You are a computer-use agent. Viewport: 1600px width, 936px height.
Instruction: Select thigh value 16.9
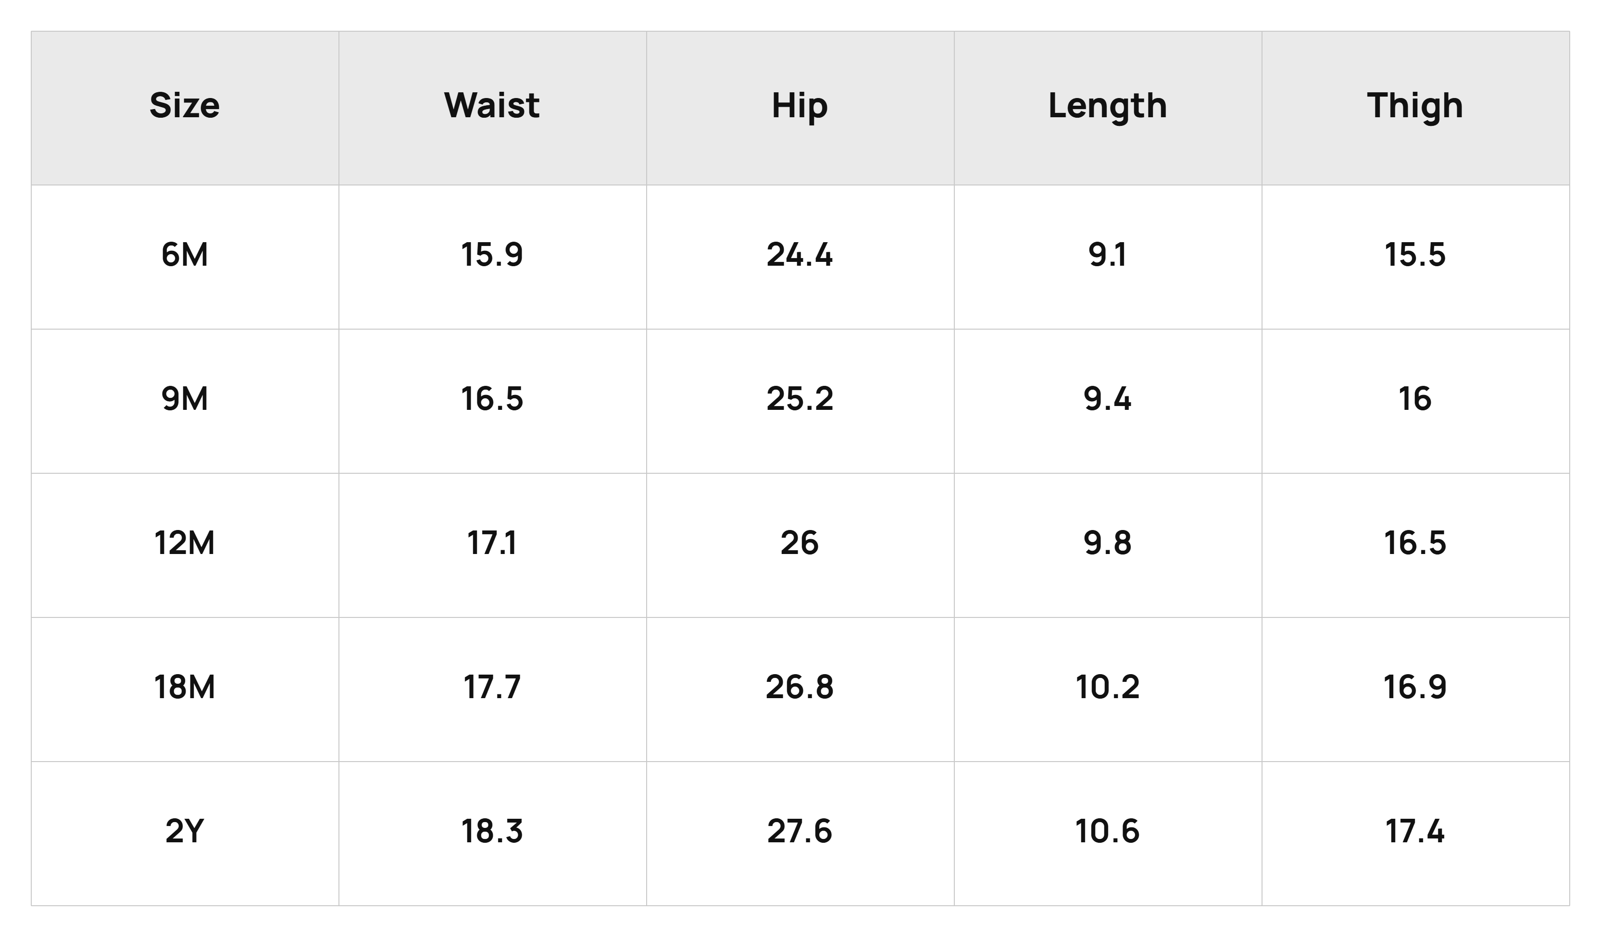(x=1415, y=687)
